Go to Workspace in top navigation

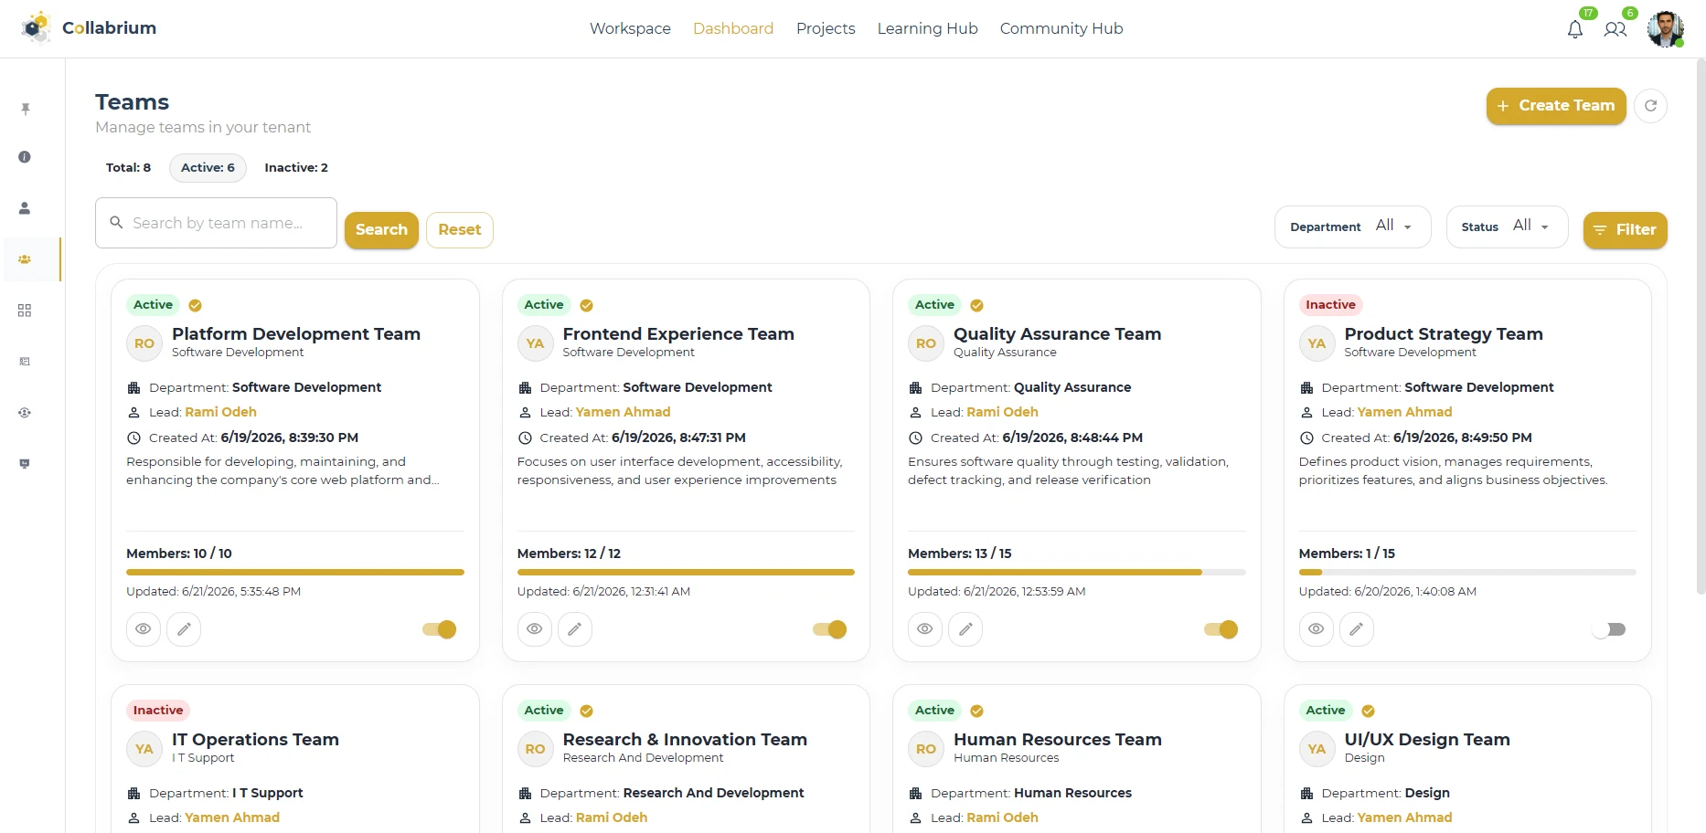[630, 28]
